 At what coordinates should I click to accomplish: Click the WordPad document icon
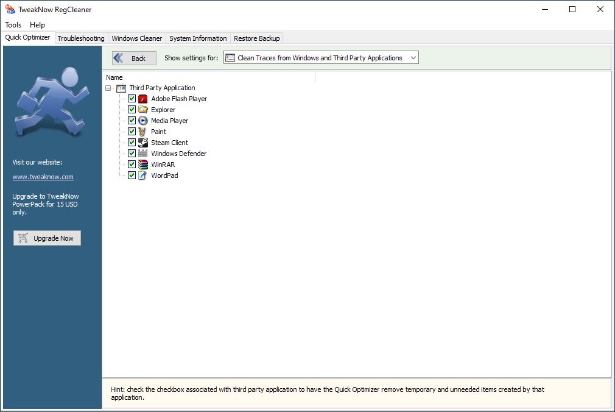click(142, 176)
